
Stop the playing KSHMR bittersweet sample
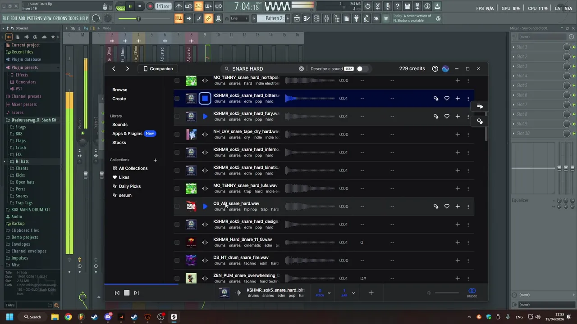pyautogui.click(x=205, y=98)
